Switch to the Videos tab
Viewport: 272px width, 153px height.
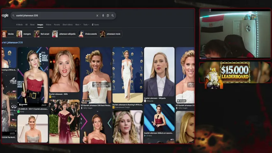click(x=48, y=25)
